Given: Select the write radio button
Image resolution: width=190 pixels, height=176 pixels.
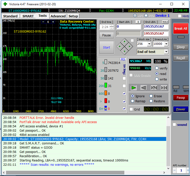Looking at the screenshot, I should pyautogui.click(x=157, y=79).
